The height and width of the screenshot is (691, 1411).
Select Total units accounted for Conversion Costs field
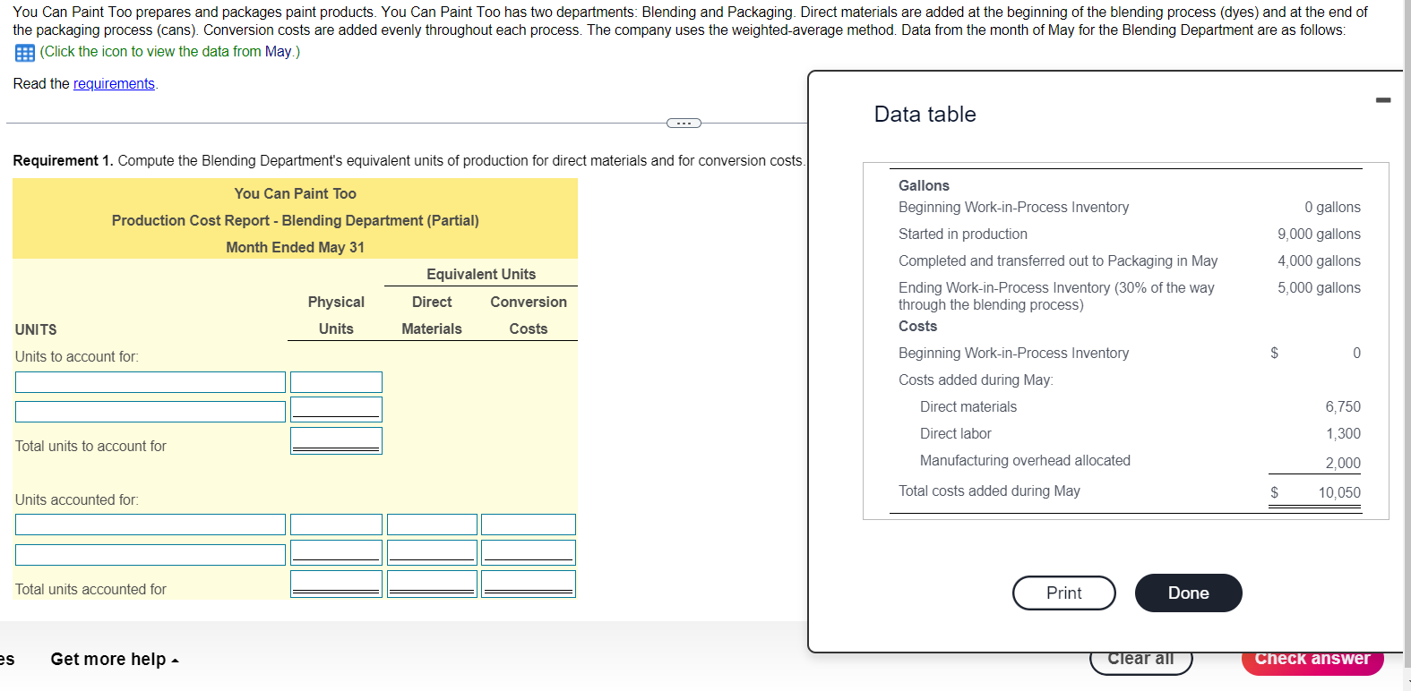point(529,584)
